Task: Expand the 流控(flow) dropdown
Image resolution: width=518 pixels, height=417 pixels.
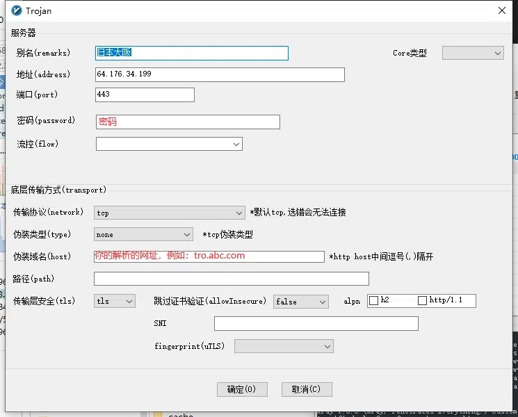Action: tap(169, 144)
